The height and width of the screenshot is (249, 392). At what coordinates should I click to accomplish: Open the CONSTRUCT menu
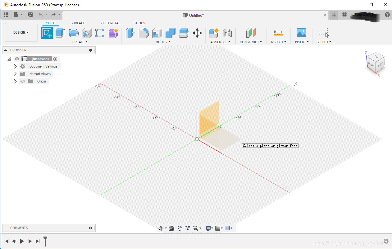pos(251,42)
